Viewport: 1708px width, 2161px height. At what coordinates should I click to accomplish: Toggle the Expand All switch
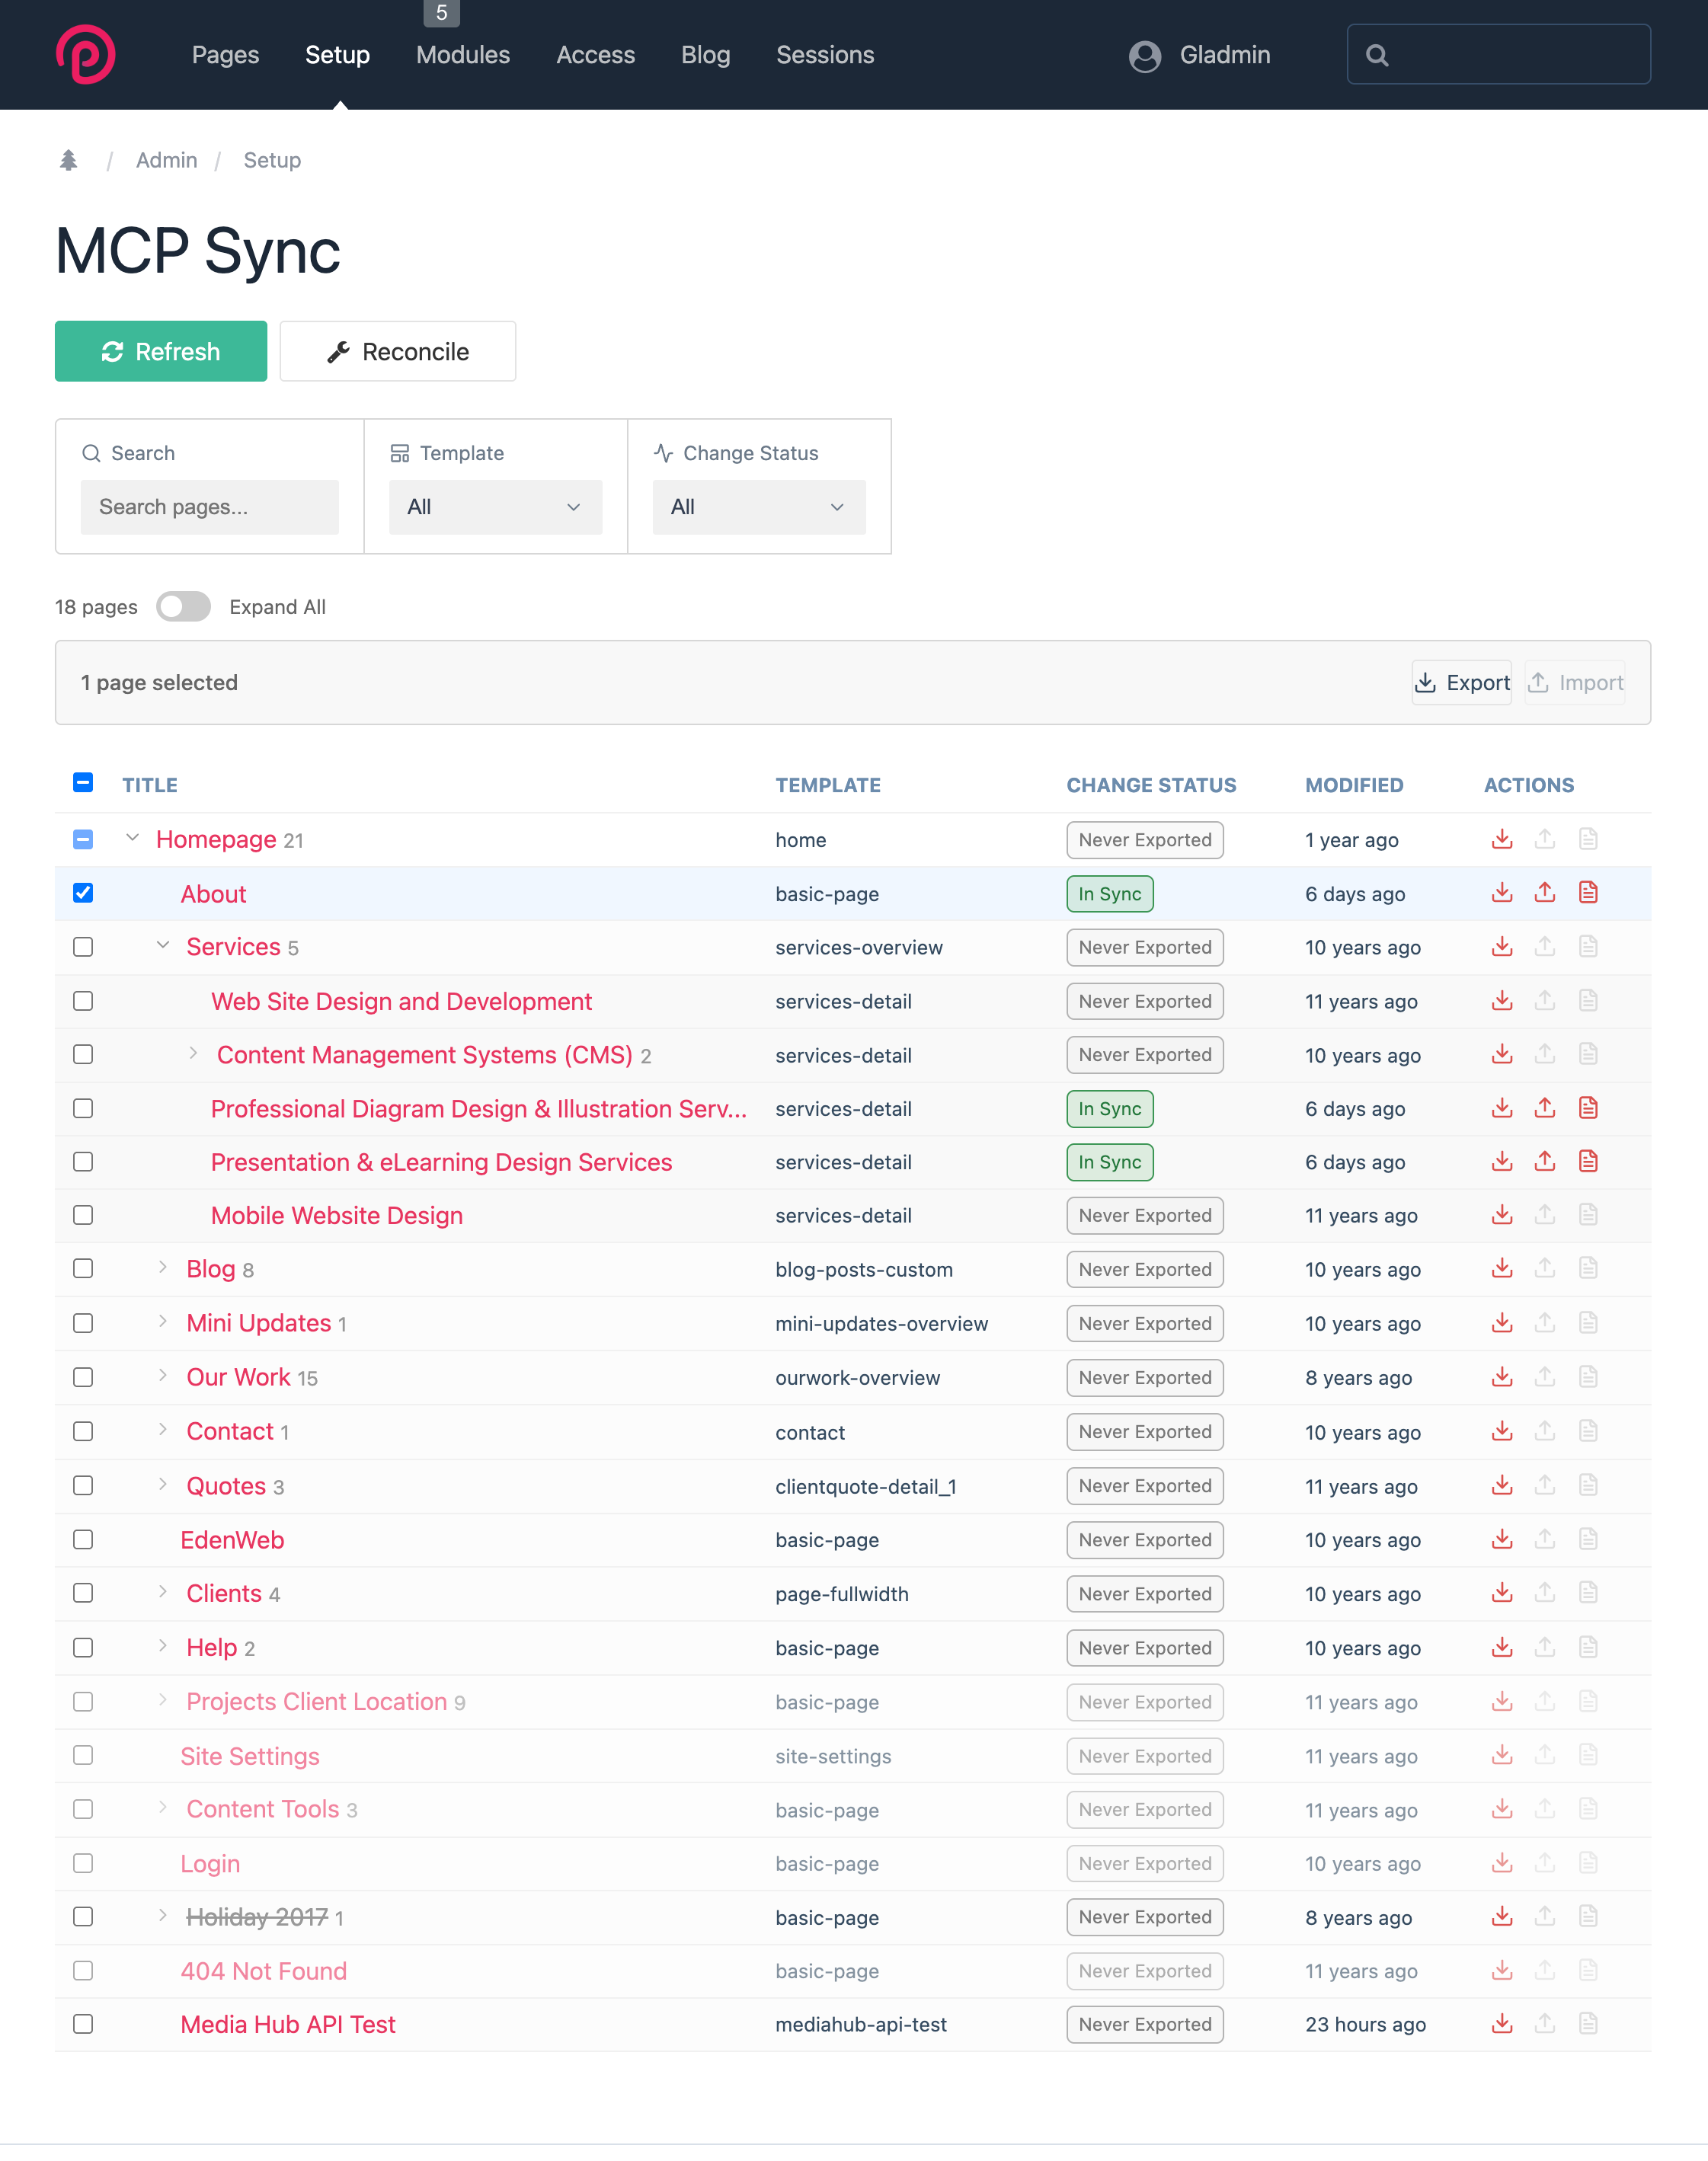click(183, 607)
